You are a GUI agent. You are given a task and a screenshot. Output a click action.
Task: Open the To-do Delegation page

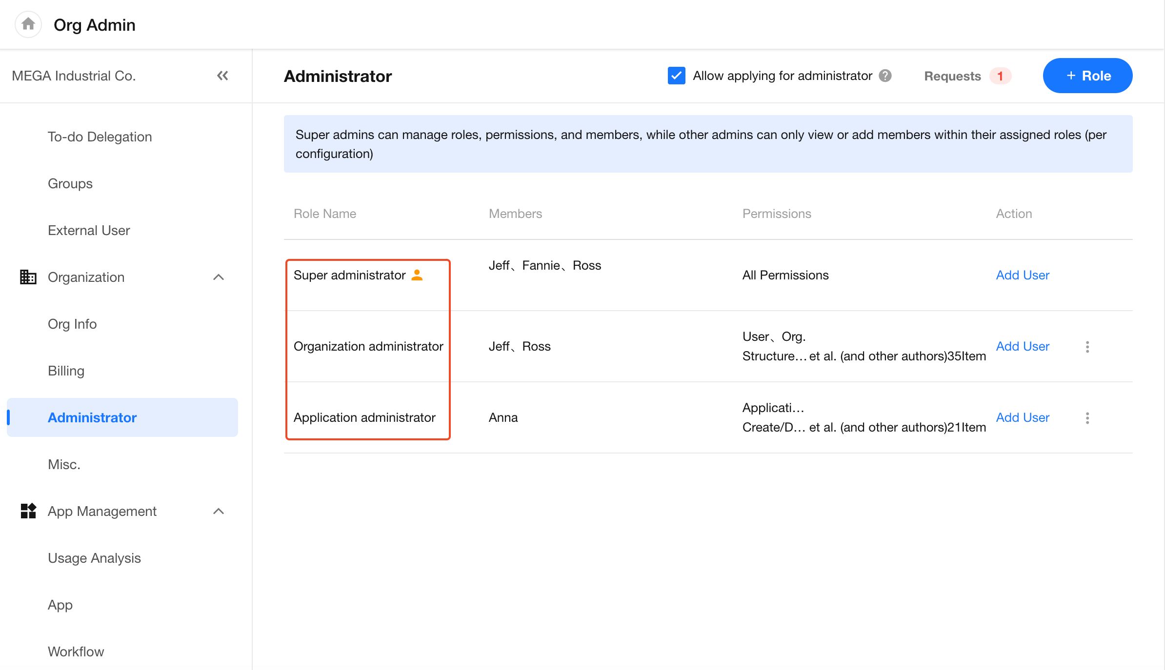[100, 137]
